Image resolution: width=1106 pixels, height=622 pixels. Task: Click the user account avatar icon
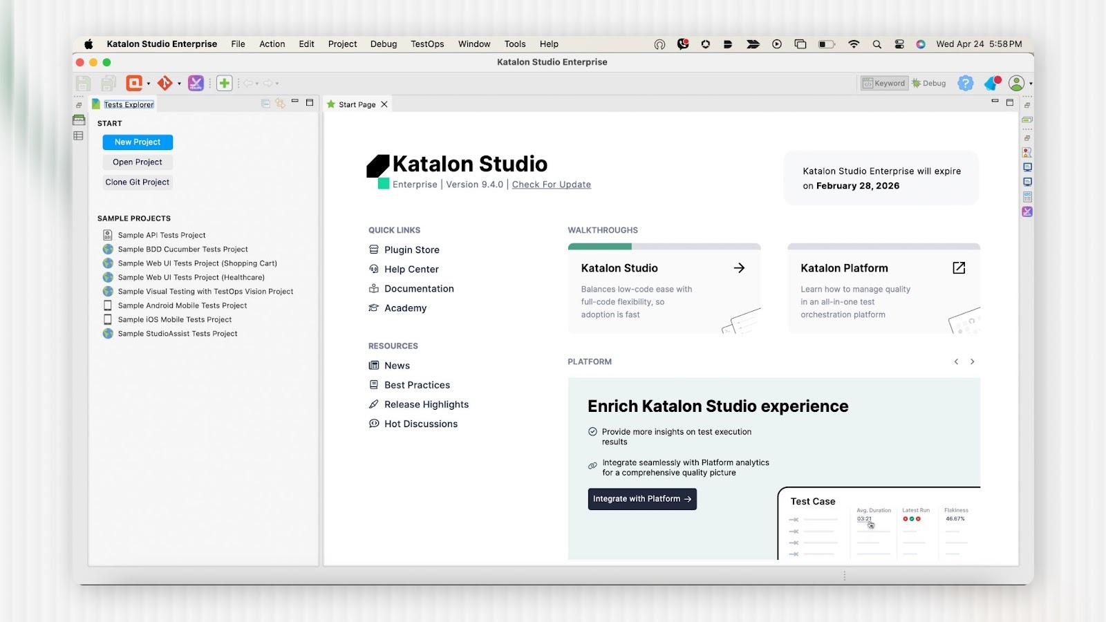point(1016,84)
